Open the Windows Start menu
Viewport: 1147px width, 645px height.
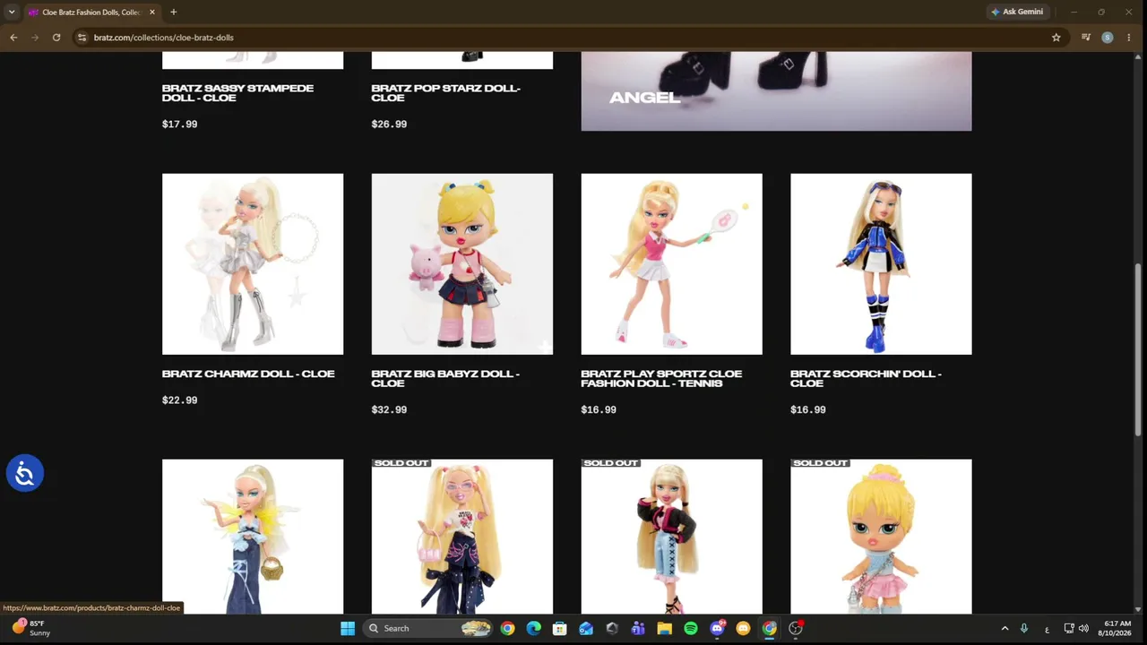[x=348, y=628]
